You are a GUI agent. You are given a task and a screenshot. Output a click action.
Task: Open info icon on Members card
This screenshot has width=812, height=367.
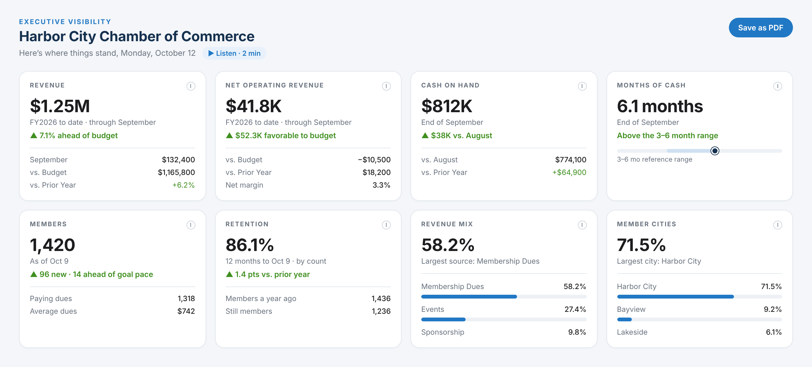[x=191, y=225]
